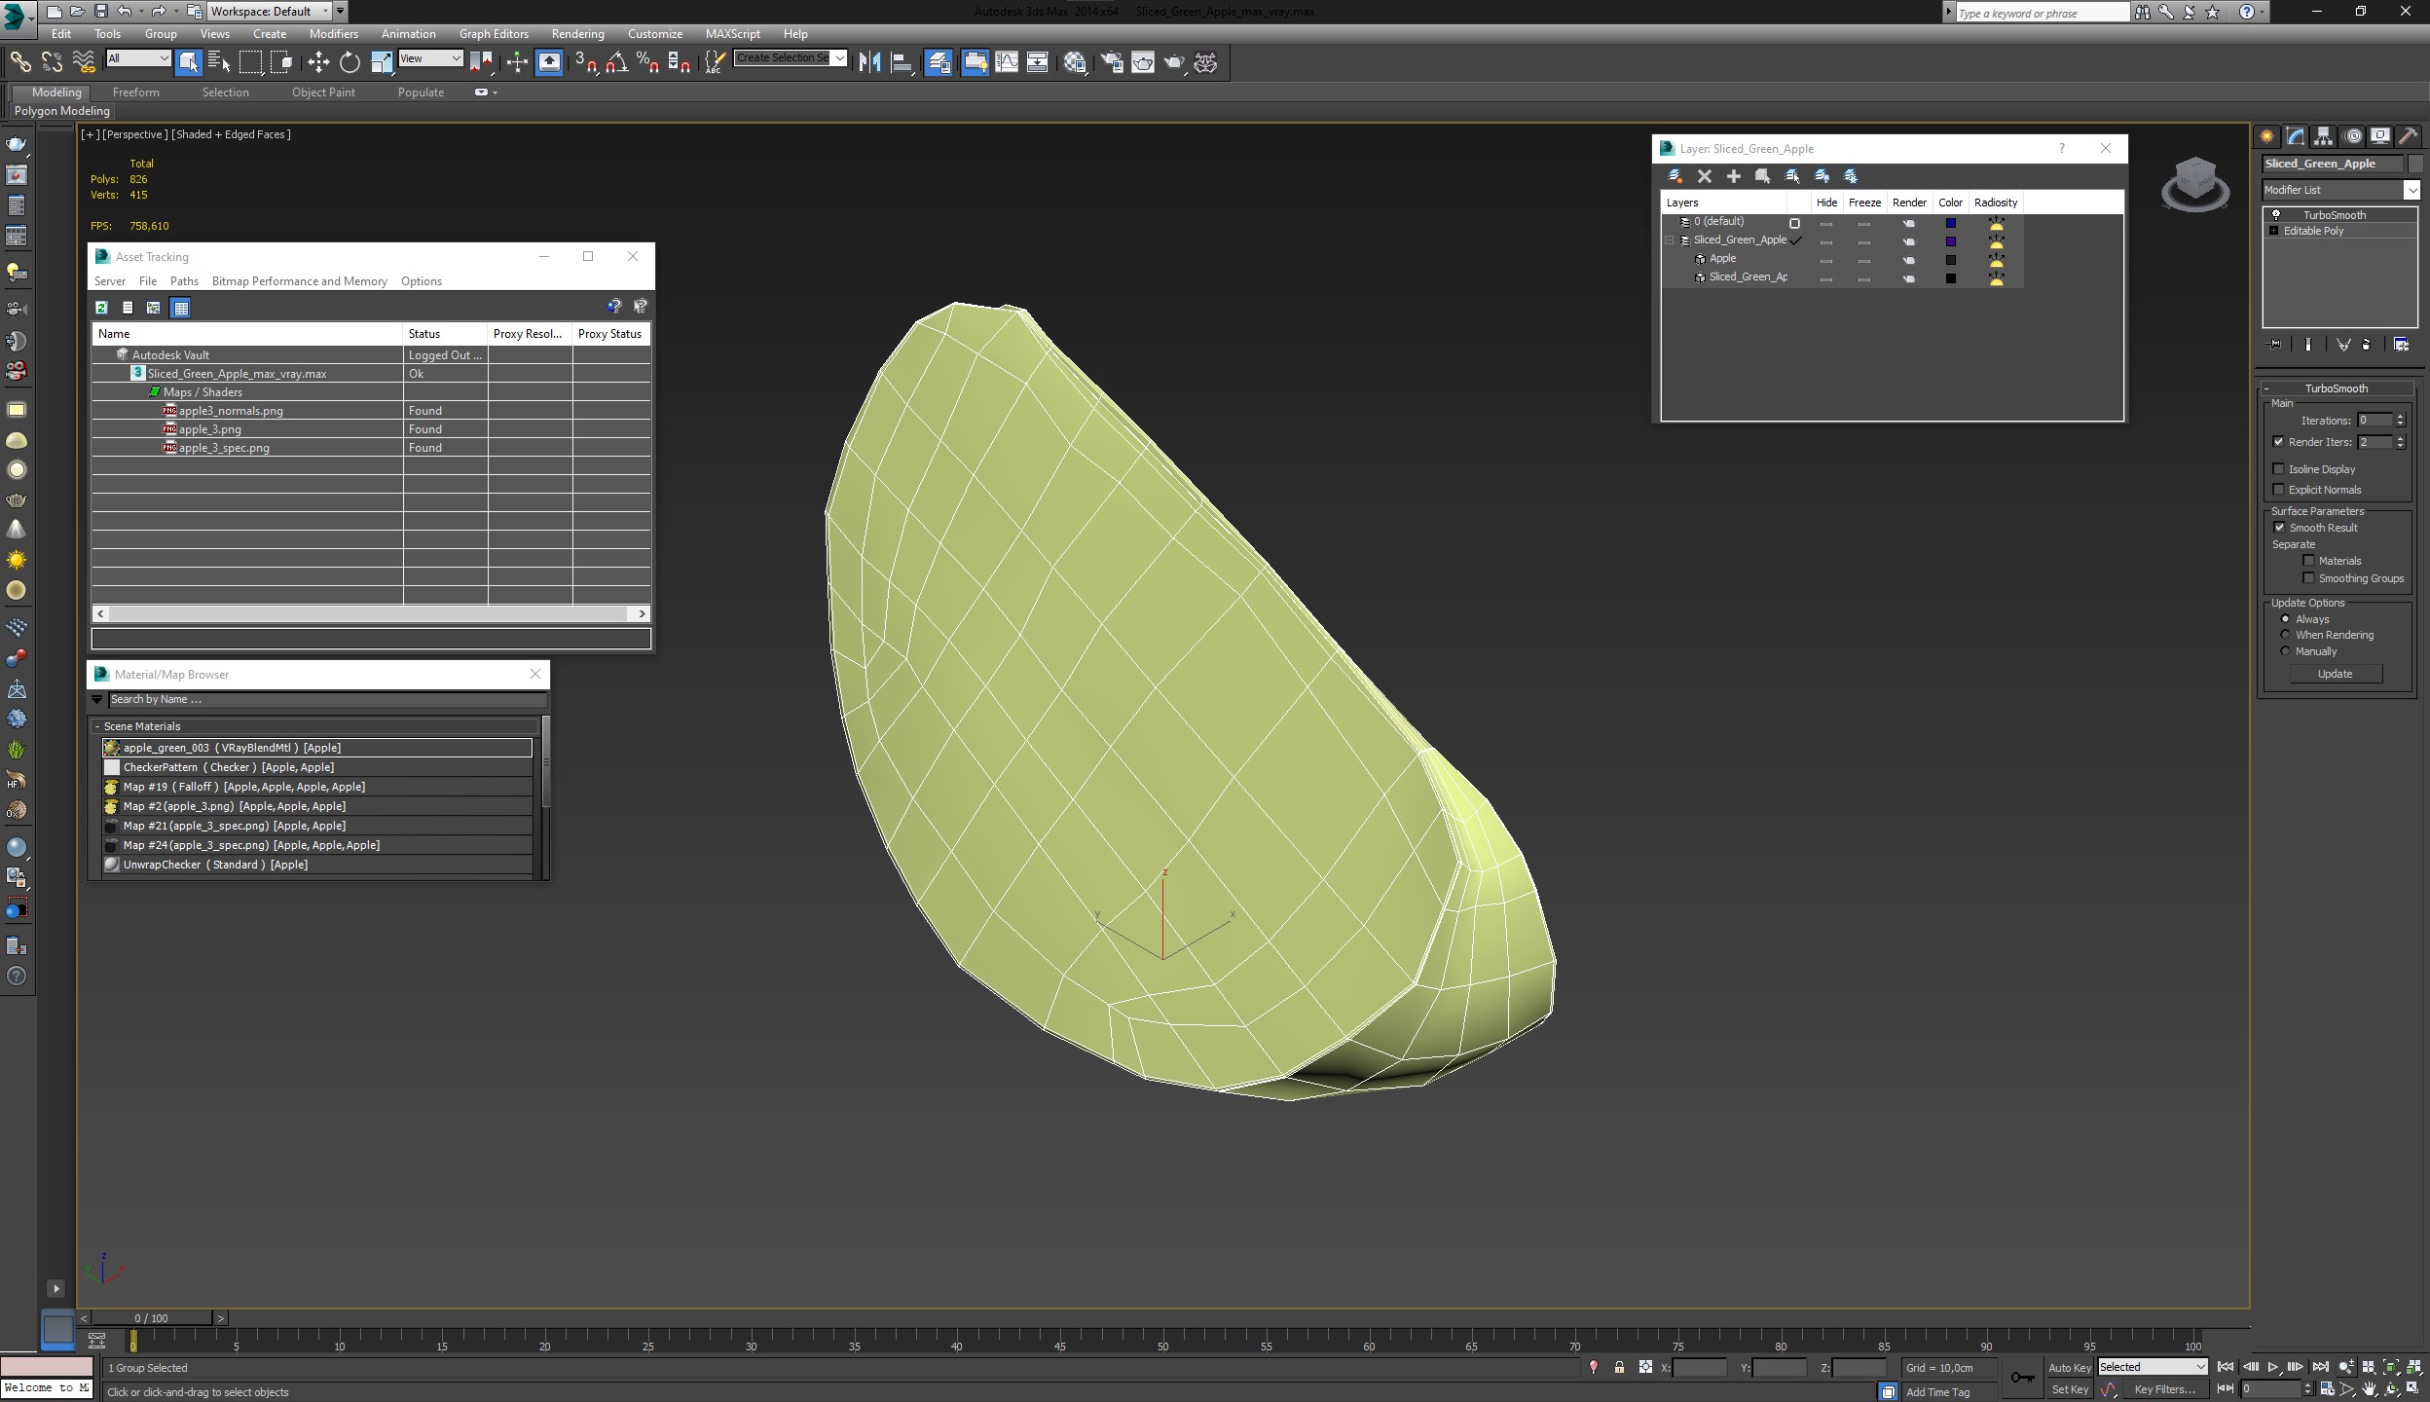Click Create New Layer plus icon
2430x1402 pixels.
(1733, 176)
